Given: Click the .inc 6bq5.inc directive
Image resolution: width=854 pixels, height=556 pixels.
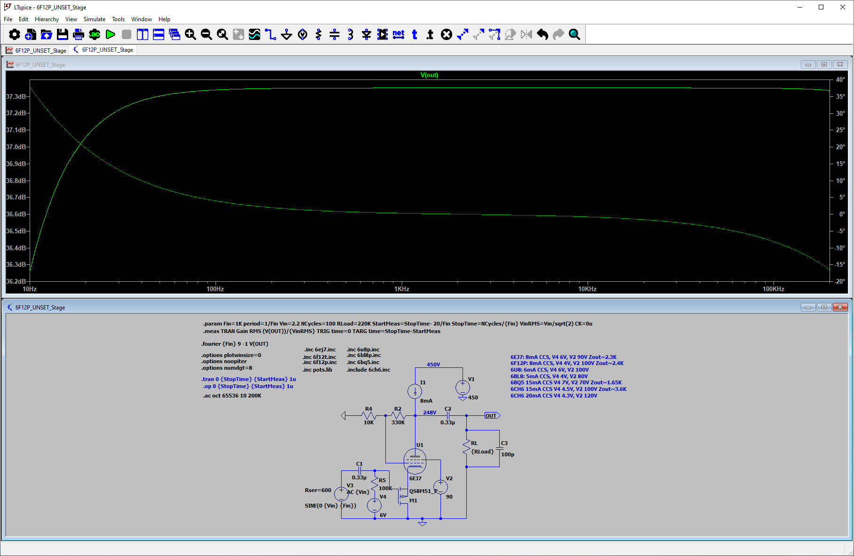Looking at the screenshot, I should 363,363.
